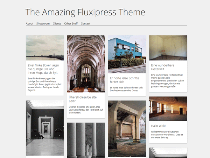Open the Other Stuff menu
210x158 pixels.
[x=71, y=24]
